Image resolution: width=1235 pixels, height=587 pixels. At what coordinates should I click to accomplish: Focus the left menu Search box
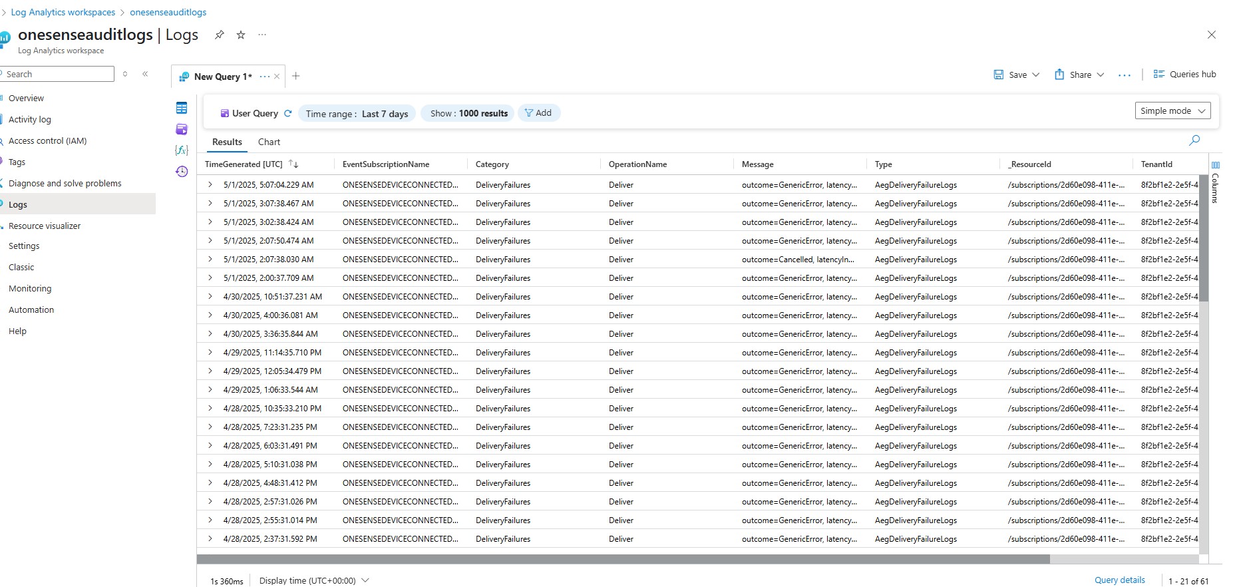pos(57,74)
